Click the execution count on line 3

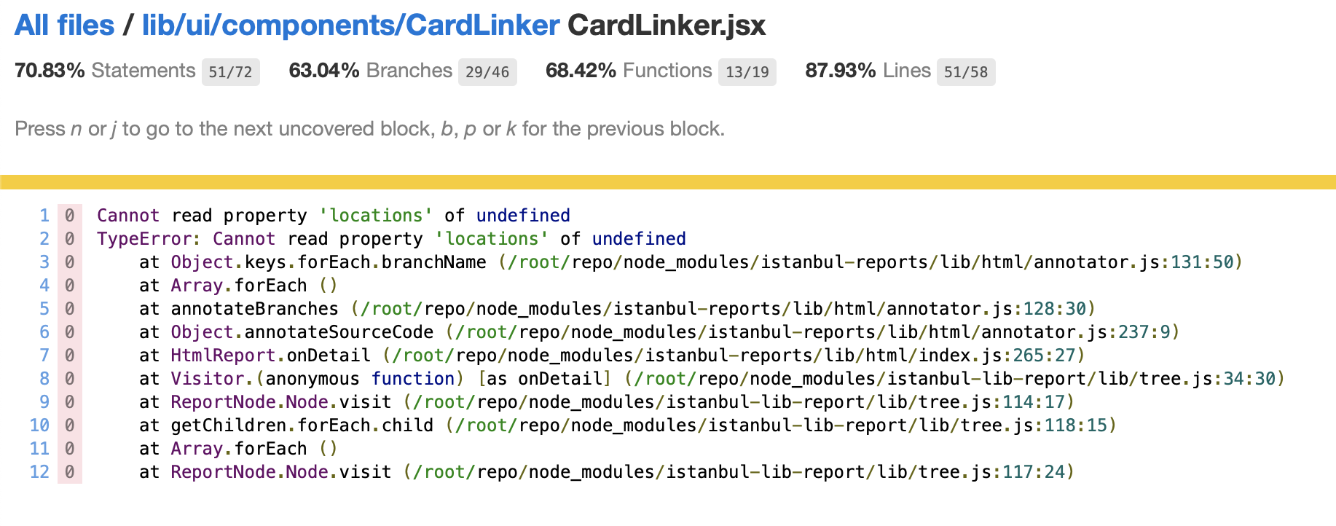71,262
